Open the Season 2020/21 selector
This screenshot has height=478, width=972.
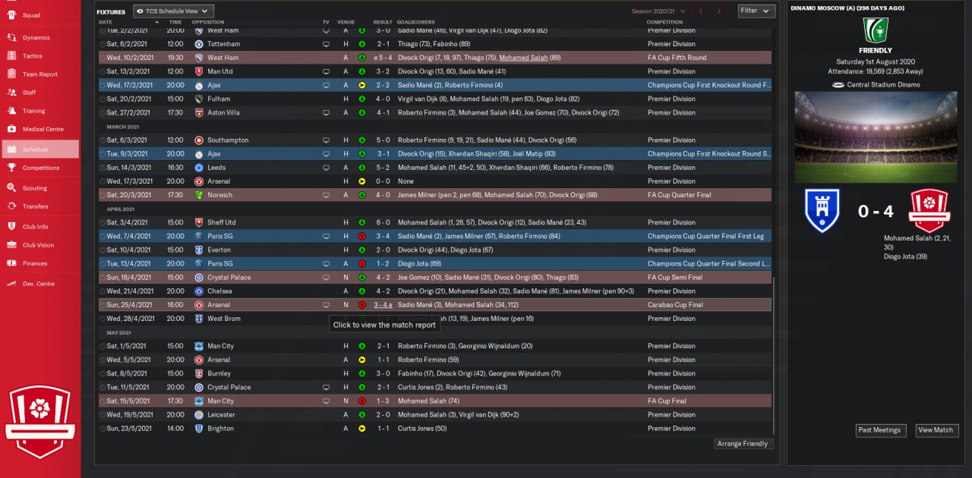click(x=659, y=11)
